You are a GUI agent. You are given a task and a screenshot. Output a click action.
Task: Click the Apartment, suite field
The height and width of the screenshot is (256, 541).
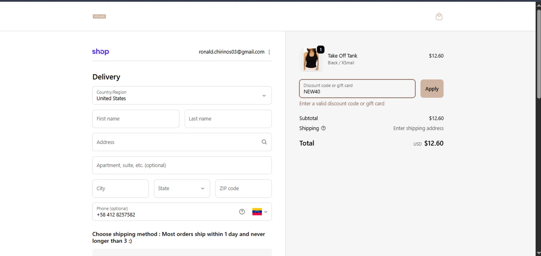click(182, 165)
